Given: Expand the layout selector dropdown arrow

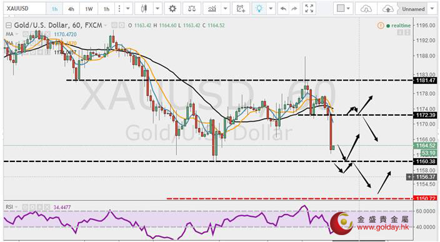Looking at the screenshot, I should click(x=348, y=9).
